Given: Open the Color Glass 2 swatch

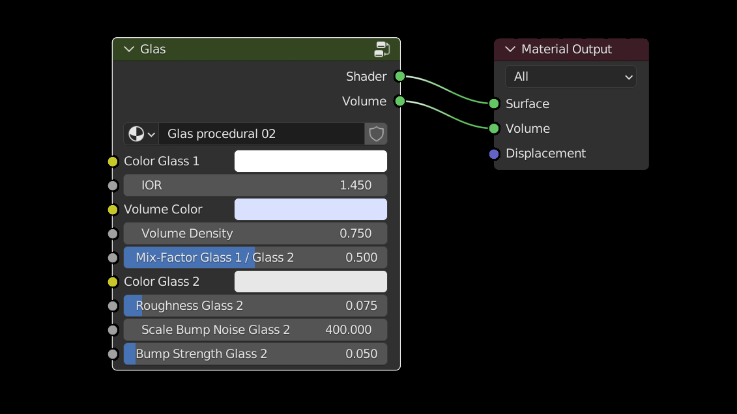Looking at the screenshot, I should click(310, 282).
